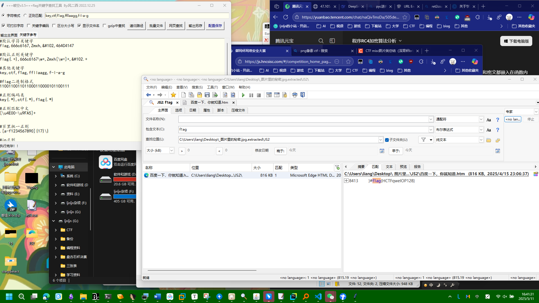This screenshot has height=303, width=539.
Task: Click the 配置保存 button in flag tool
Action: [215, 26]
